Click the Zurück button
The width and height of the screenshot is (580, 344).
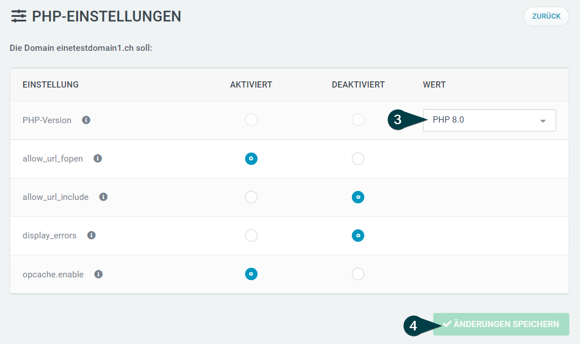pyautogui.click(x=546, y=16)
